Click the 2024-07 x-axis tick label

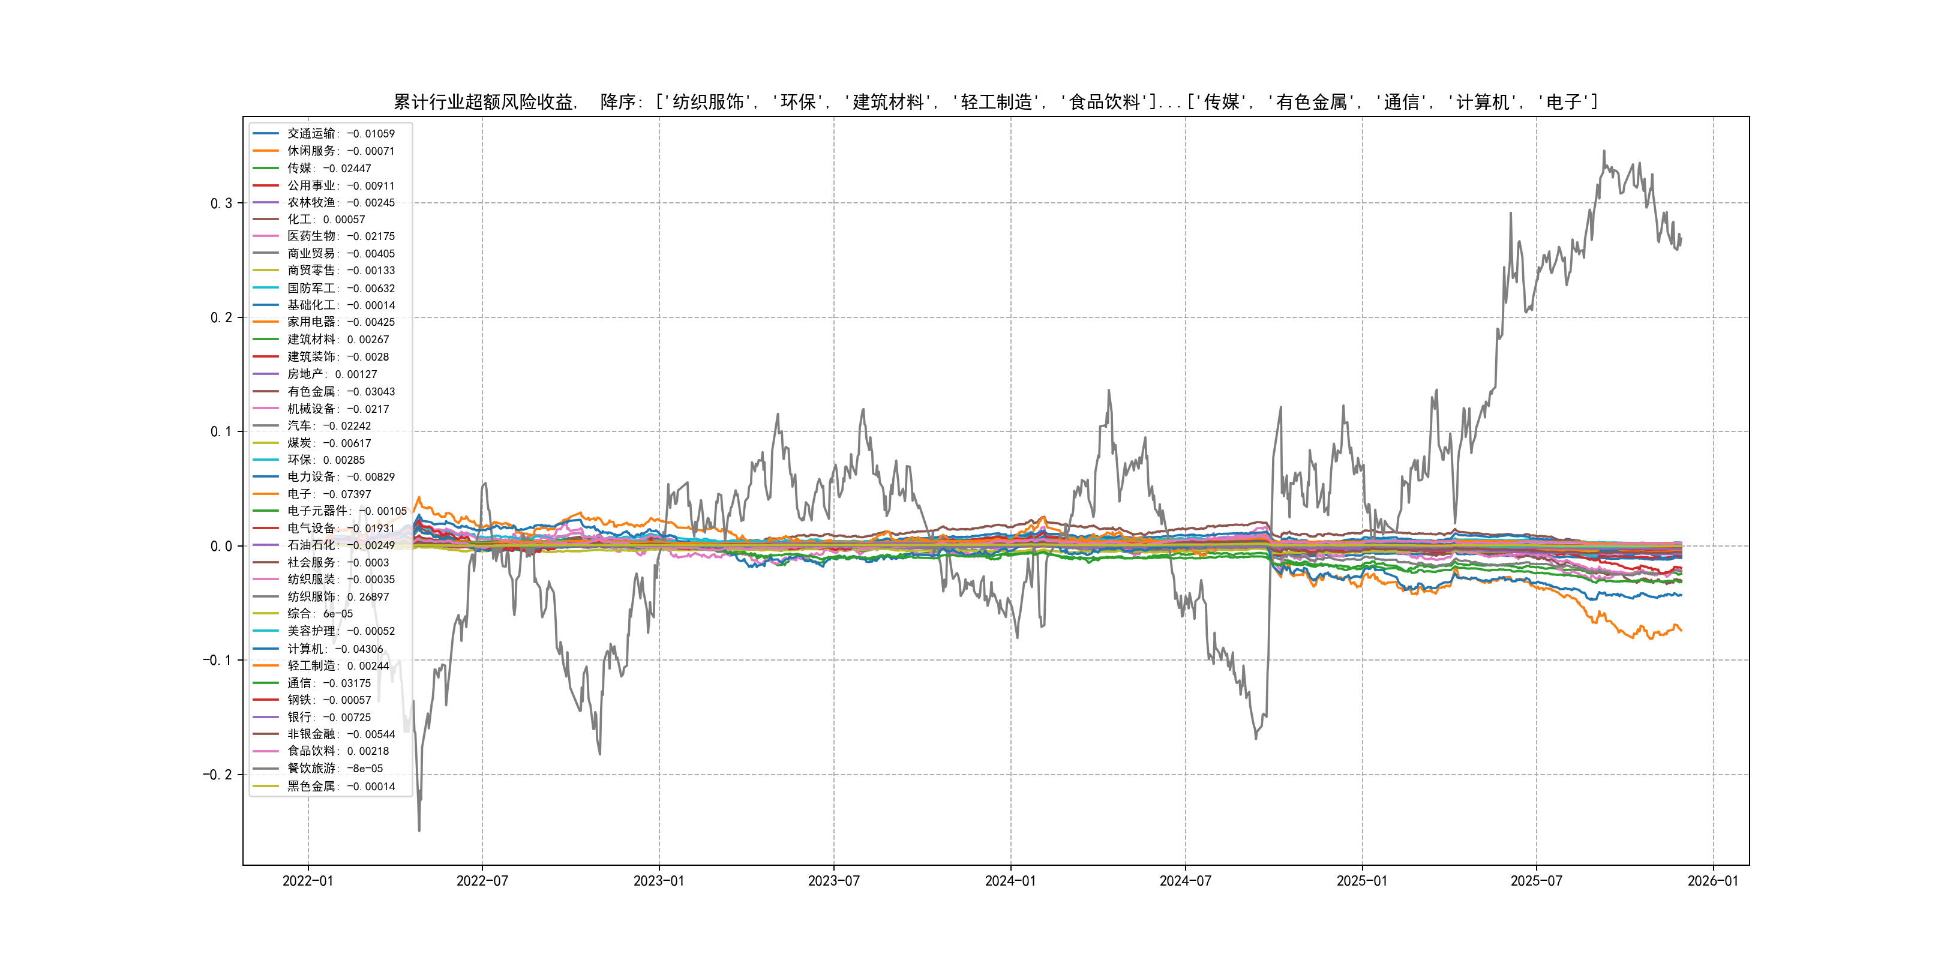(1185, 881)
